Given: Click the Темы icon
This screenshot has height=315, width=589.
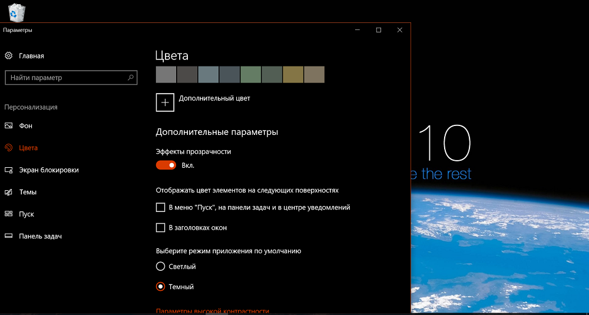Looking at the screenshot, I should coord(8,192).
